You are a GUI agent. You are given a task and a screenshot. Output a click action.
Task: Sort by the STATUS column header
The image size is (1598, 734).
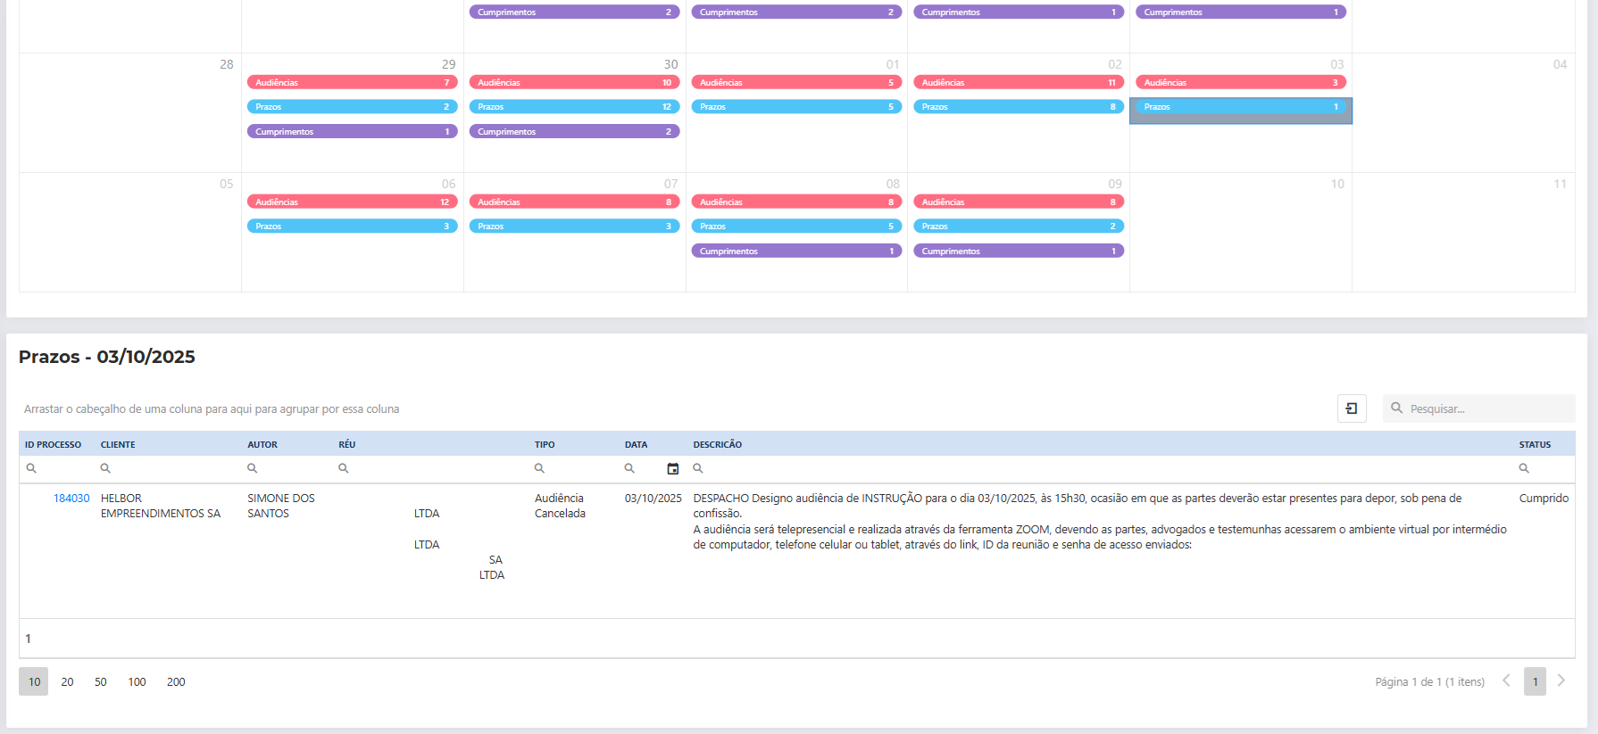(1535, 444)
